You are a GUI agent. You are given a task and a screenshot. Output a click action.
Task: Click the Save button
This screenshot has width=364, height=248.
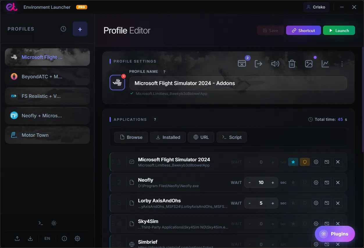coord(270,30)
